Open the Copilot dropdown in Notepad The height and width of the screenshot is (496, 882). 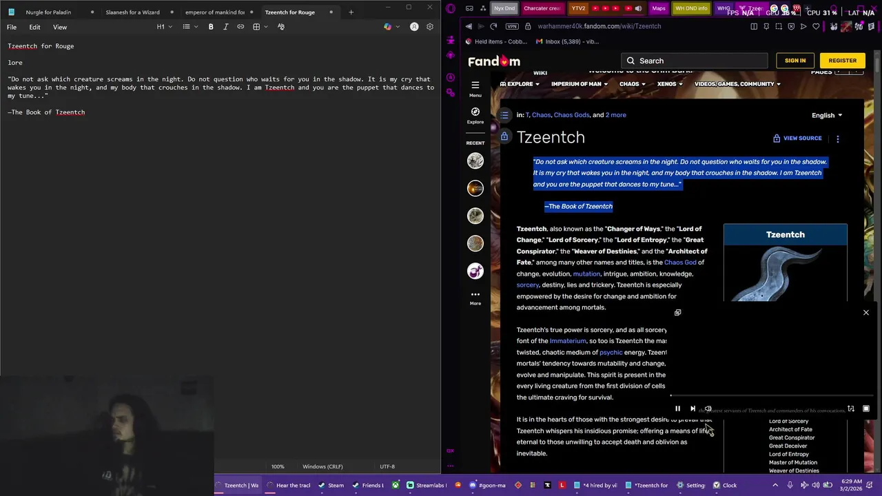coord(391,27)
